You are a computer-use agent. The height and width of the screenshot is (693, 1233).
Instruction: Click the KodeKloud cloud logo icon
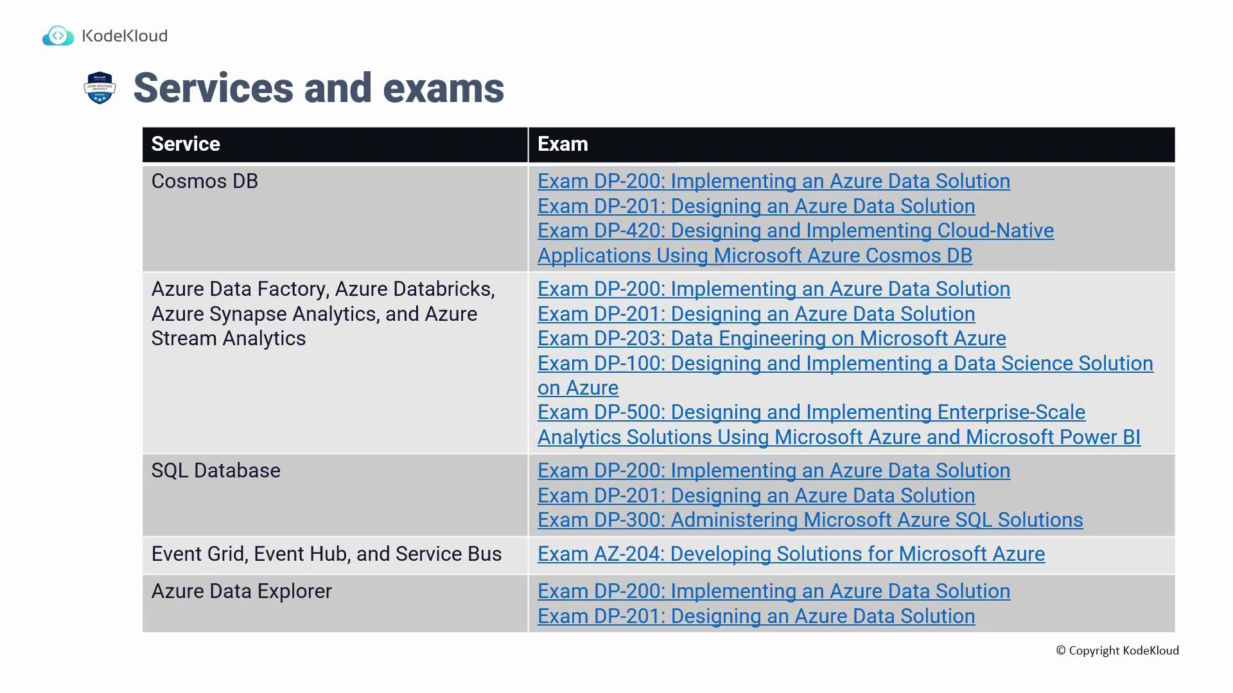coord(58,36)
